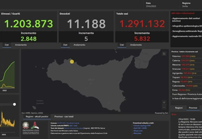Image resolution: width=202 pixels, height=139 pixels.
Task: Click the green trend chart
Action: [7, 75]
